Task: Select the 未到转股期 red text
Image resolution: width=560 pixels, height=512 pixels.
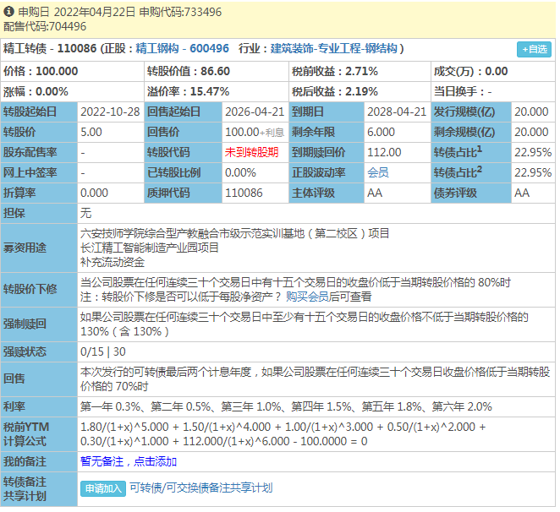Action: pos(252,152)
